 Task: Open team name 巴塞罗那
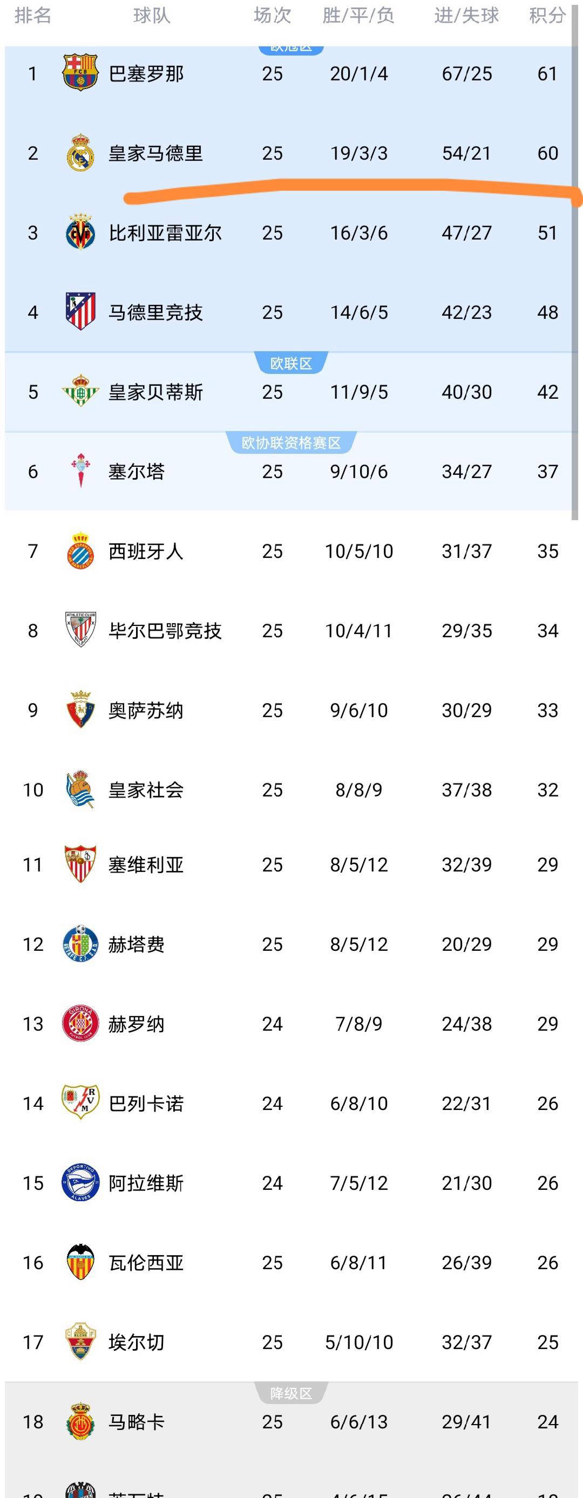click(146, 74)
